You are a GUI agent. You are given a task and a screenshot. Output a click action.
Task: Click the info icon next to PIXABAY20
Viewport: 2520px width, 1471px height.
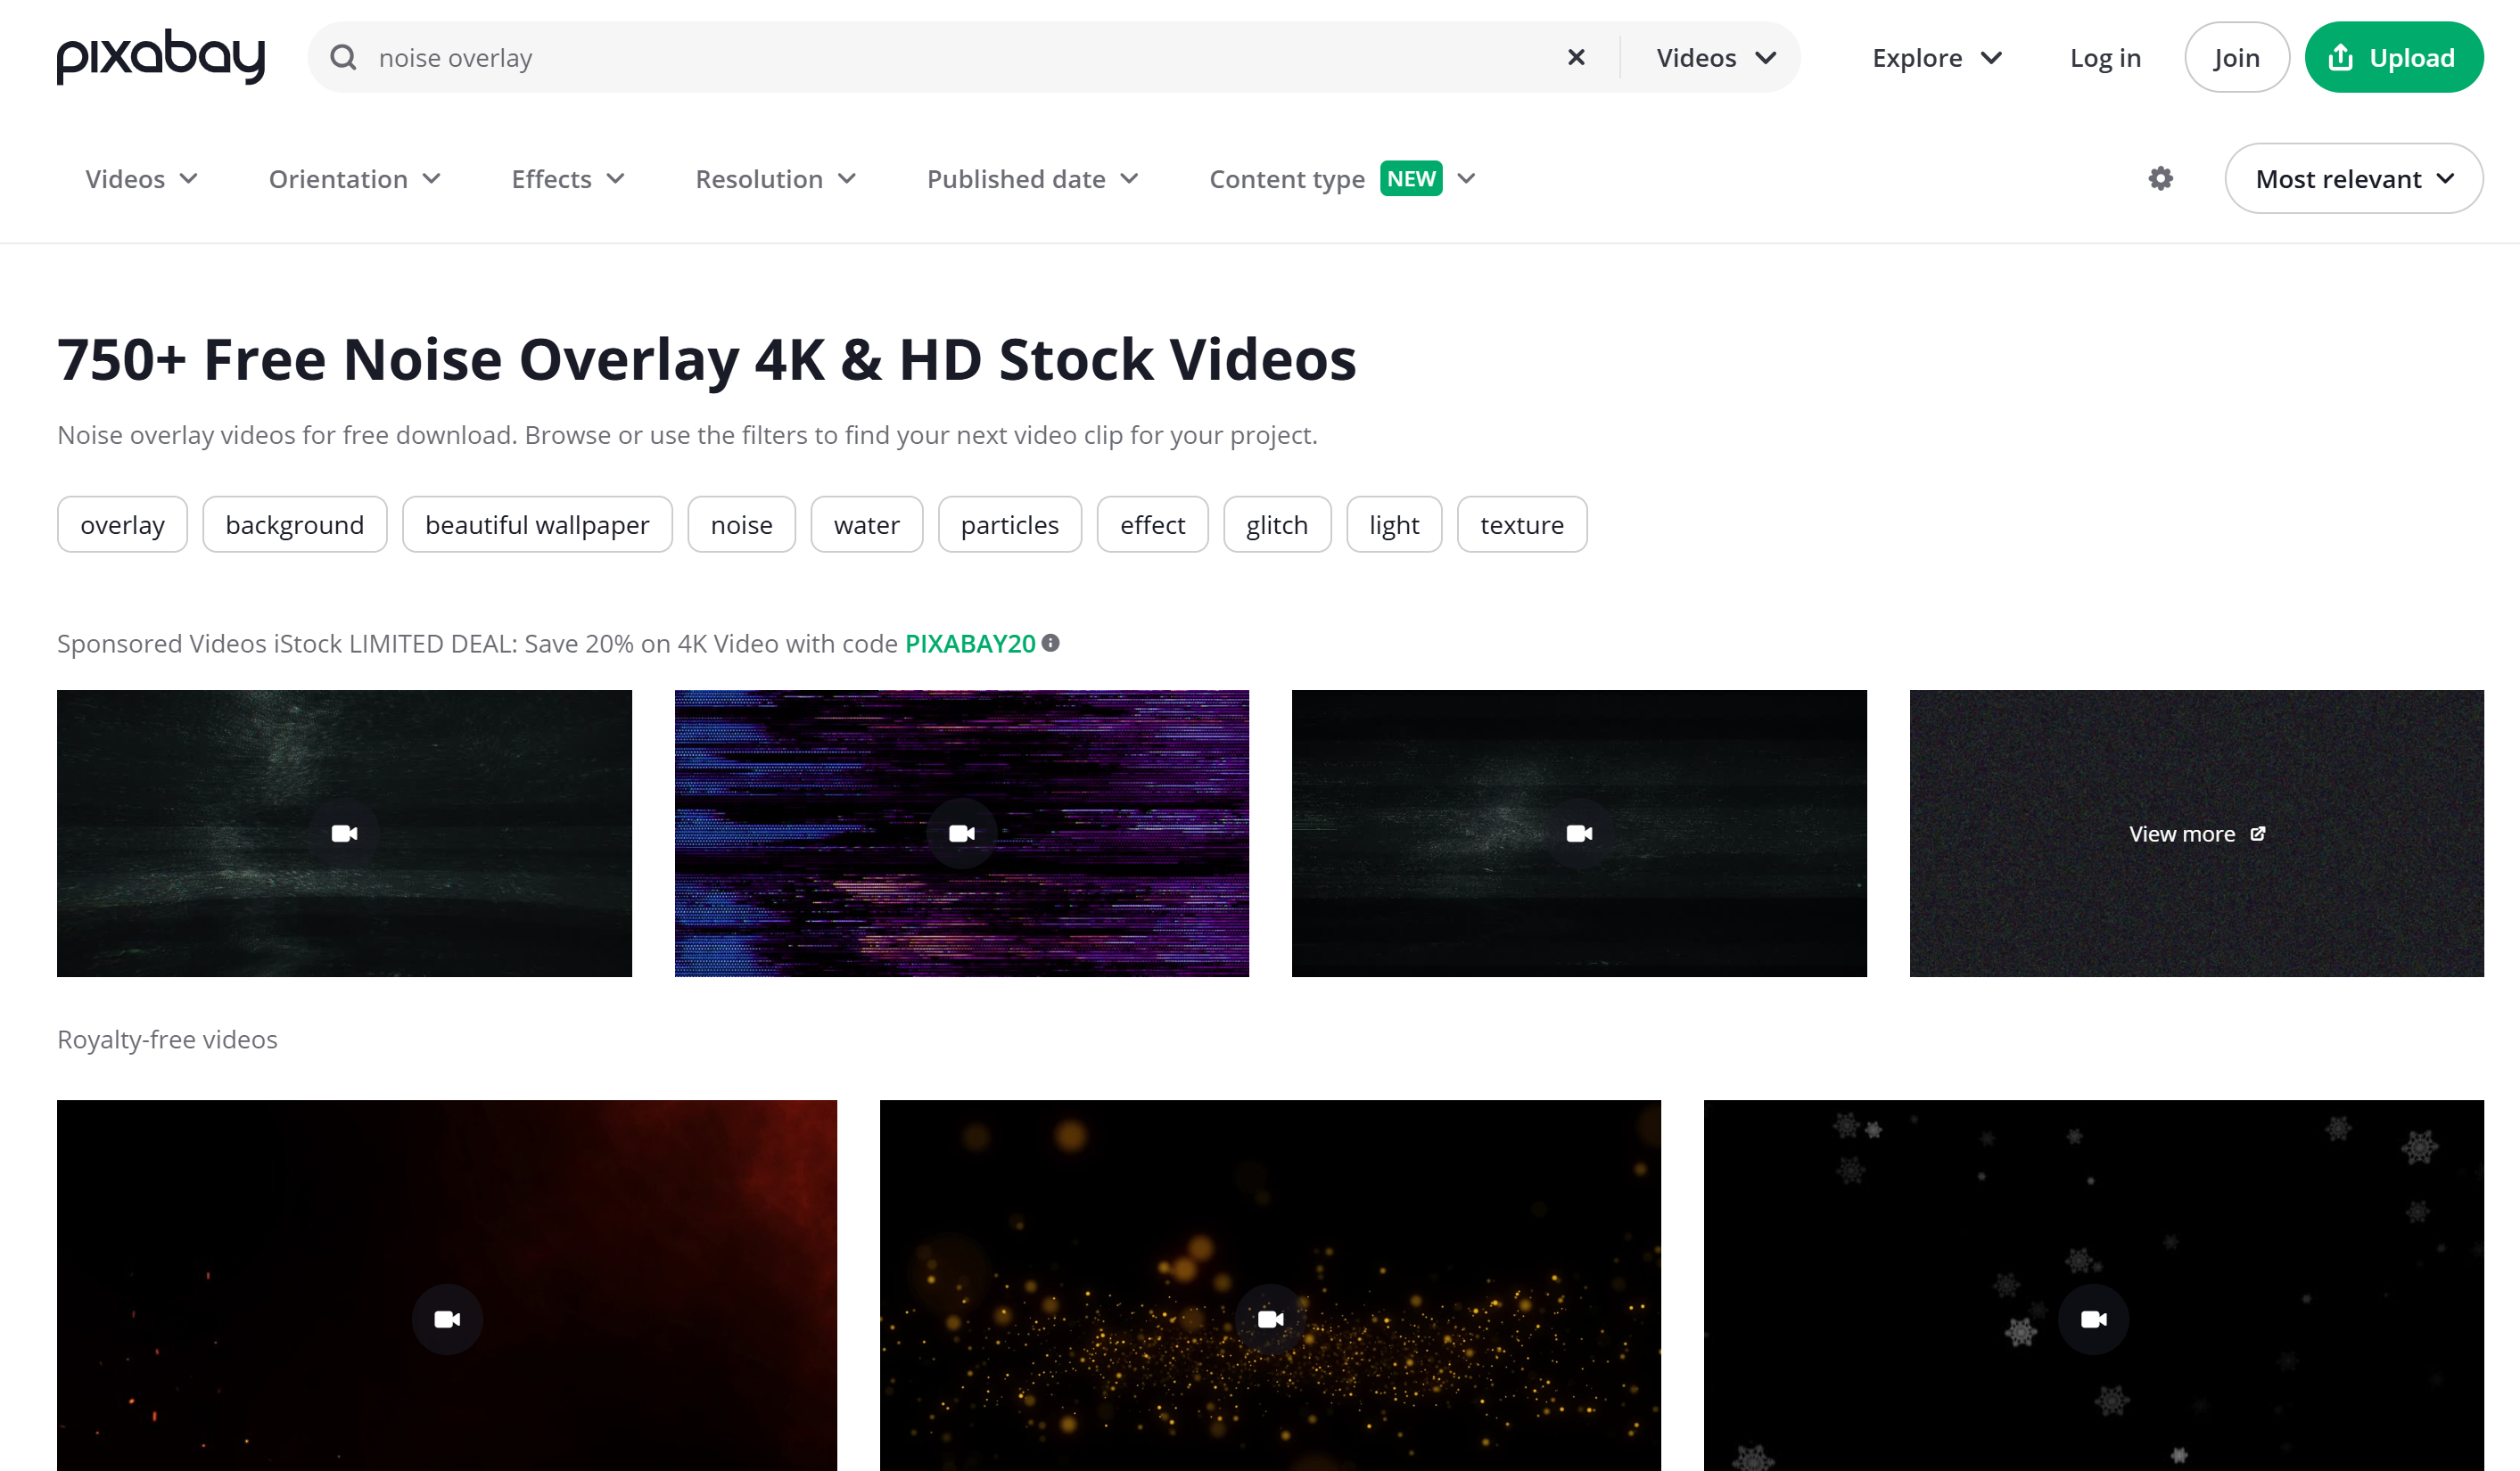[x=1051, y=643]
